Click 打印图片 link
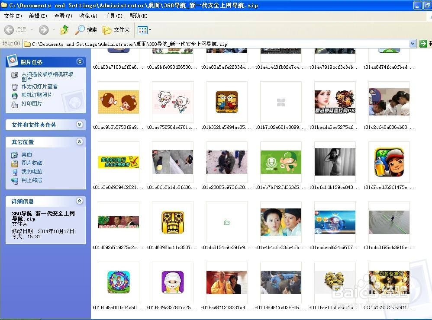The width and height of the screenshot is (432, 320). coord(32,104)
